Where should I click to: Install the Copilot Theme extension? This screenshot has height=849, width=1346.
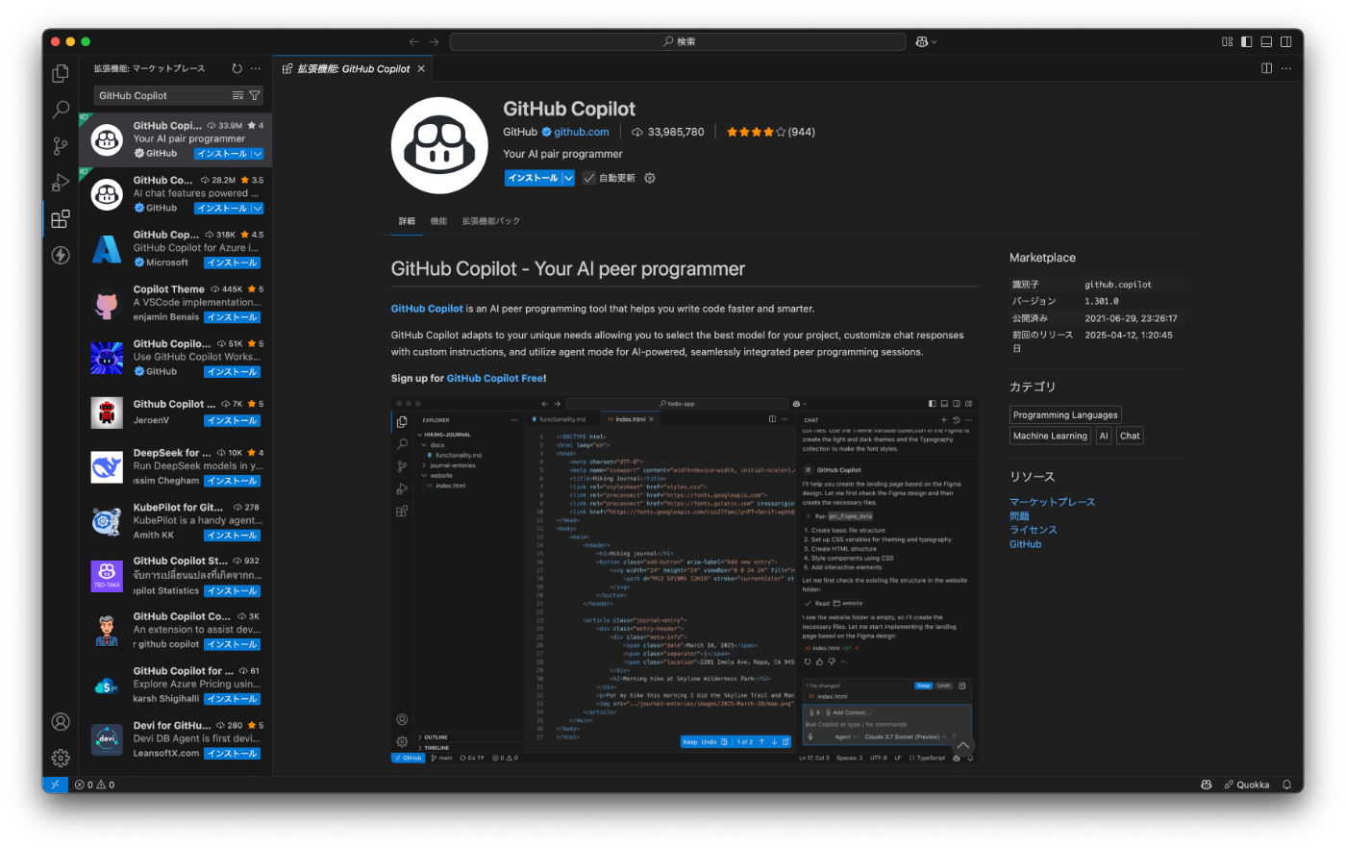[232, 317]
